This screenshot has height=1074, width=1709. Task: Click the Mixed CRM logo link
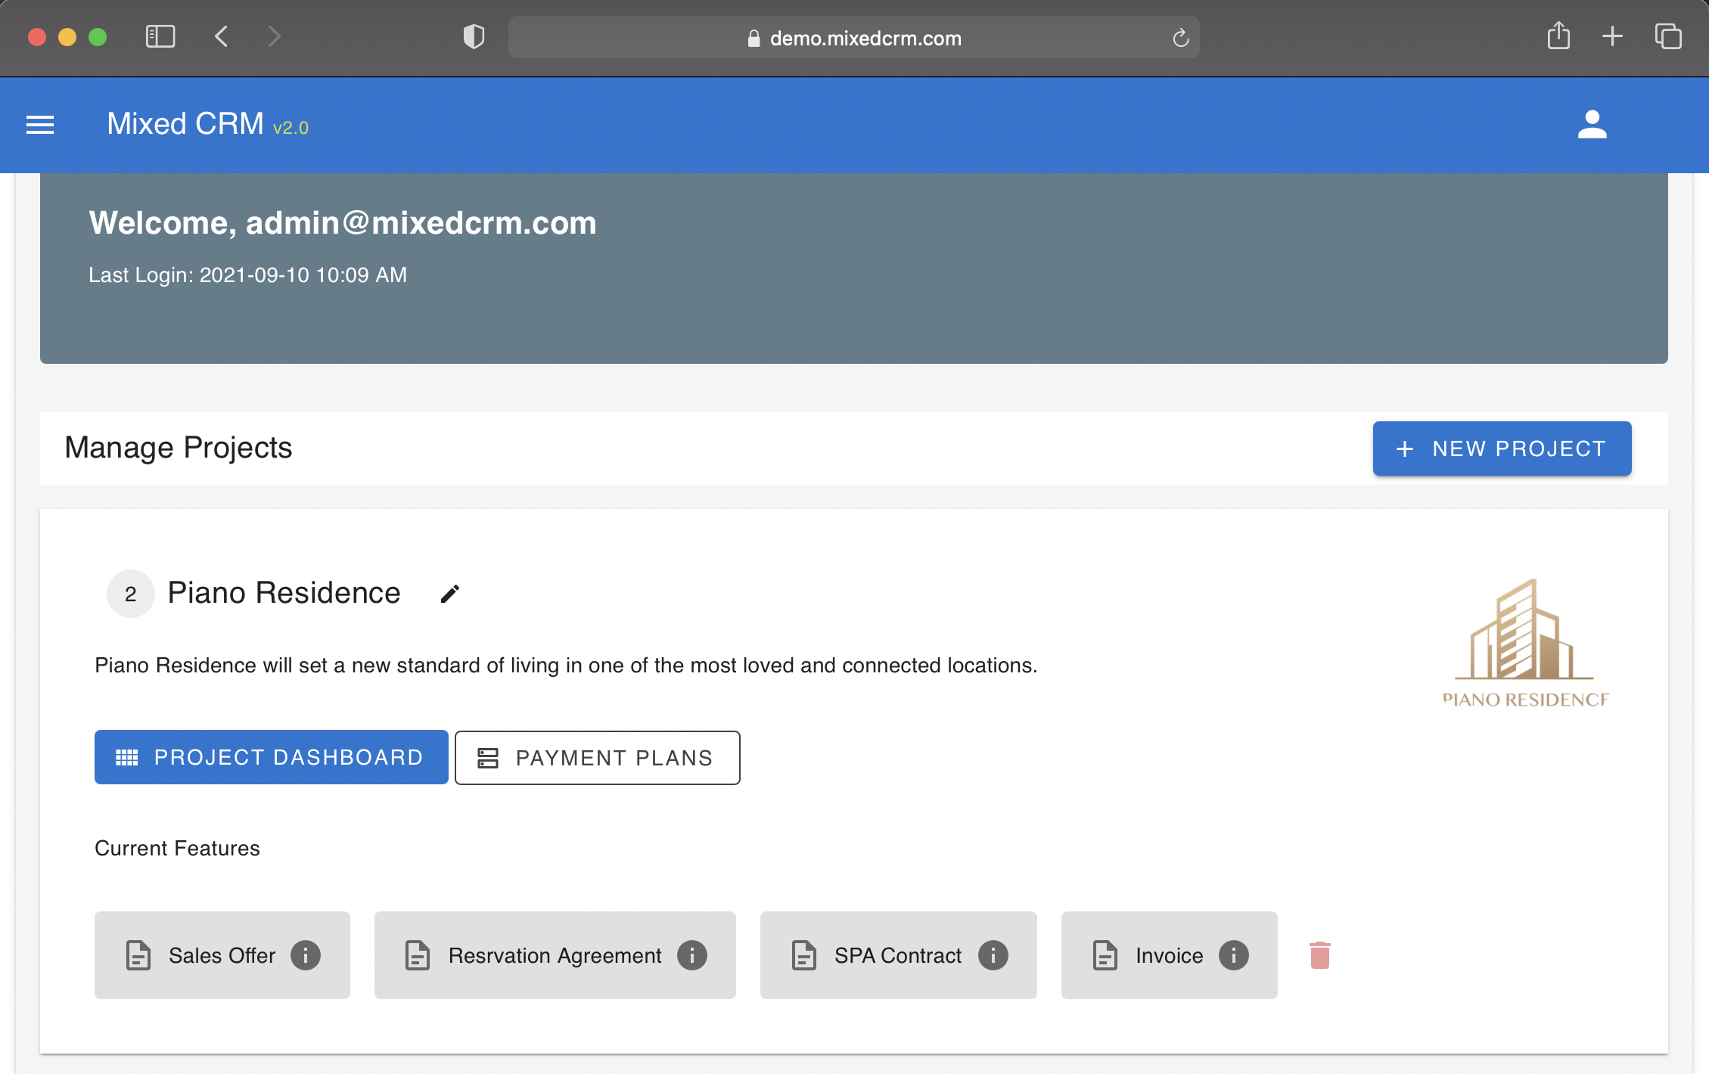[x=185, y=123]
